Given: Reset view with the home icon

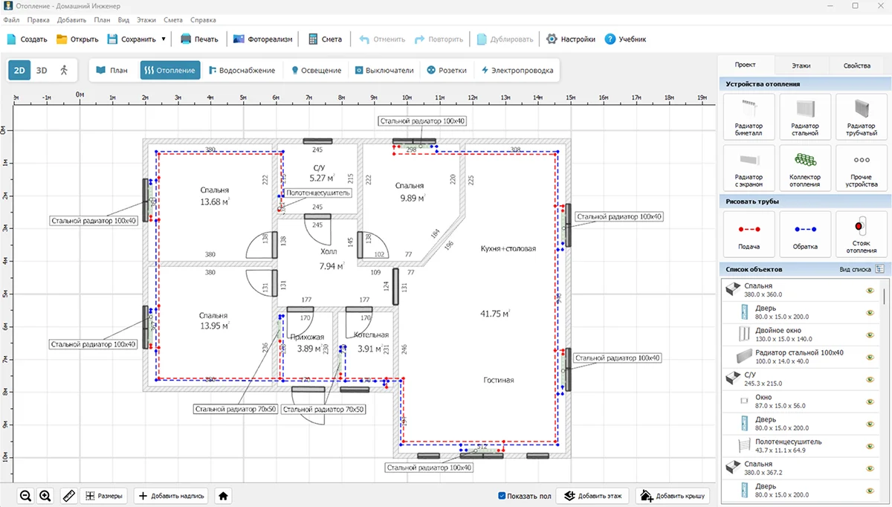Looking at the screenshot, I should 223,496.
